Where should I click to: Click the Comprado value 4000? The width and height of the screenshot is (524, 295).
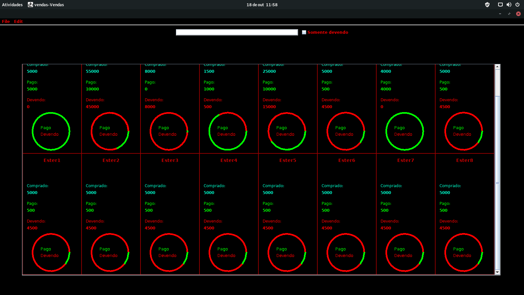coord(386,71)
